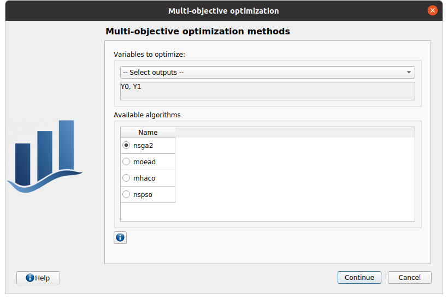
Task: Select the nsga2 algorithm radio button
Action: click(127, 145)
